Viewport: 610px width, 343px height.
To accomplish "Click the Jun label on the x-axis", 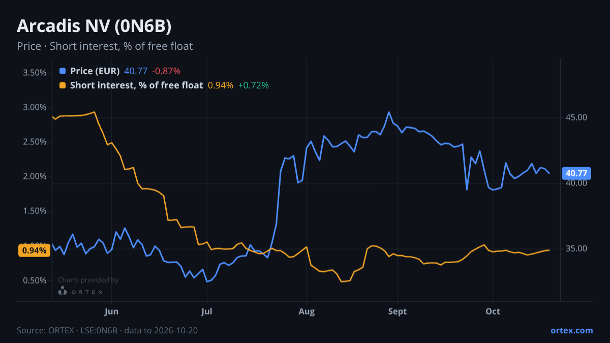I will 111,311.
